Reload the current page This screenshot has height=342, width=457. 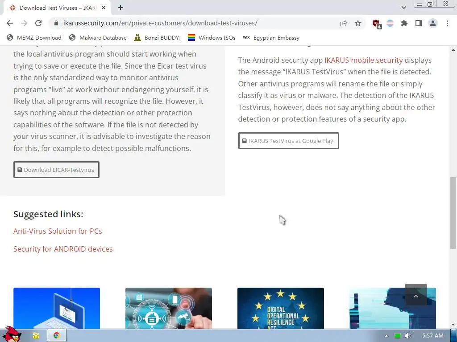point(38,23)
